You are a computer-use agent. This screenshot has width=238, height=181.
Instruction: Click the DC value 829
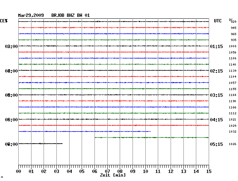point(234,22)
